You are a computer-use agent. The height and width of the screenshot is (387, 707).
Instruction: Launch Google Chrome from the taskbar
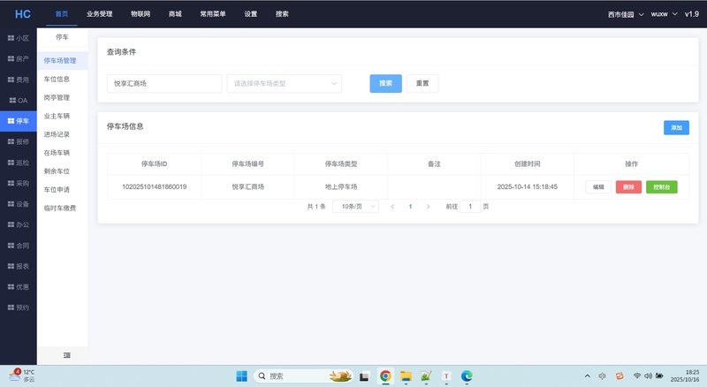385,376
